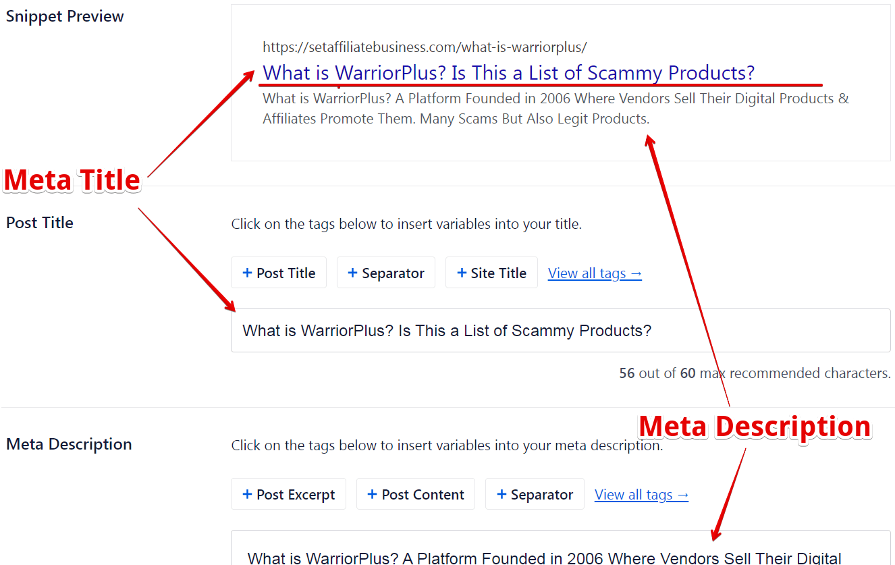Click the gray snippet description text

tap(555, 109)
